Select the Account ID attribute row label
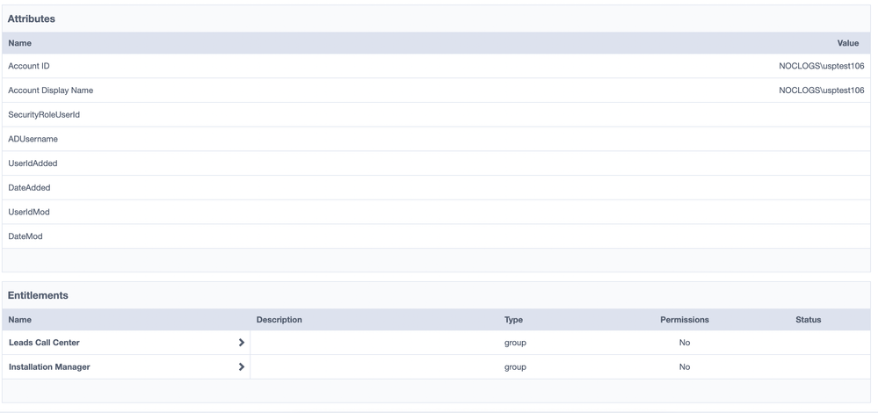 (x=29, y=66)
